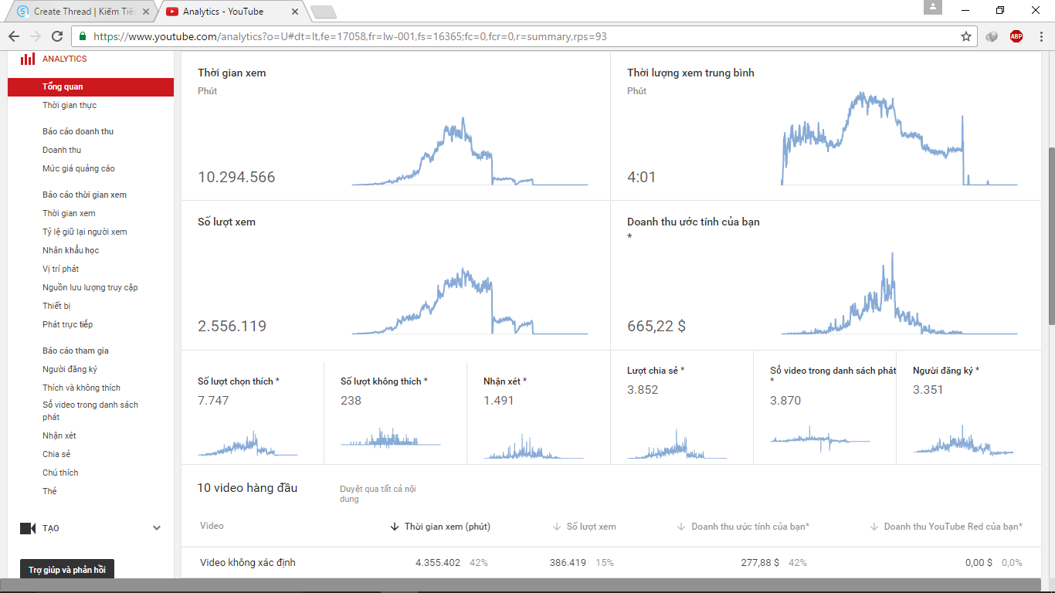Click the estimated revenue line chart

coord(899,293)
